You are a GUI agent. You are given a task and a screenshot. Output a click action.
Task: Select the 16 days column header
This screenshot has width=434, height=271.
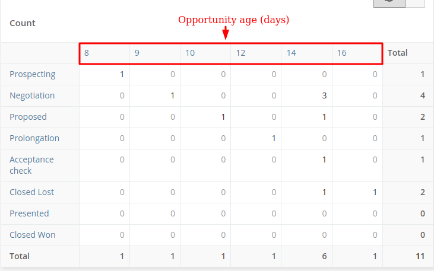tap(342, 53)
